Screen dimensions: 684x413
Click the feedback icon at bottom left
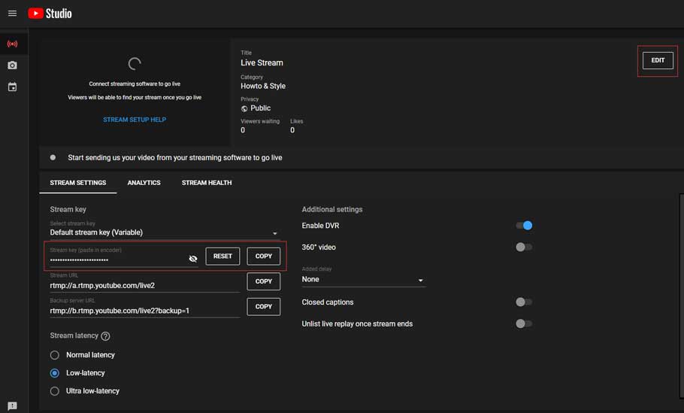click(x=12, y=406)
